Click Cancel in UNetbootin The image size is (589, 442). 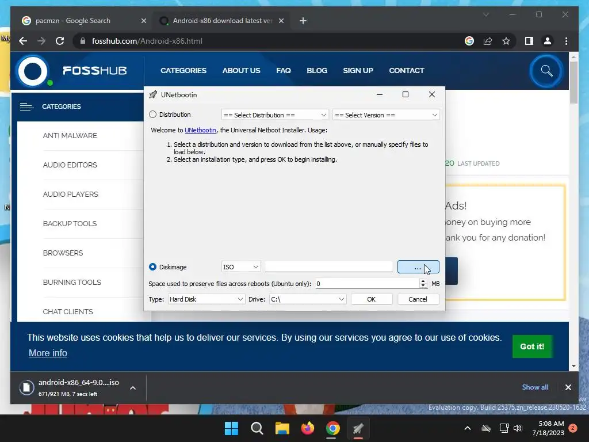click(x=418, y=299)
